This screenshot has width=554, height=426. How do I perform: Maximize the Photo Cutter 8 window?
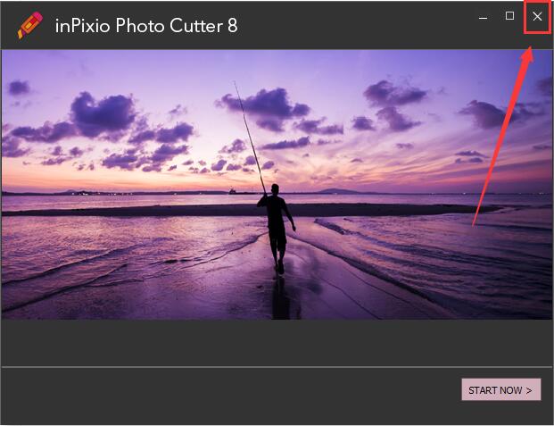(509, 16)
